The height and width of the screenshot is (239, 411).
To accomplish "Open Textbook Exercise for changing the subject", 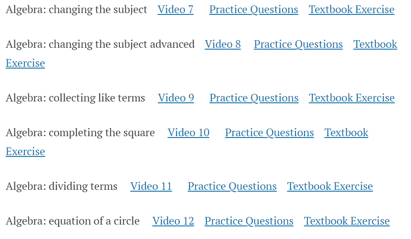I will [x=352, y=10].
